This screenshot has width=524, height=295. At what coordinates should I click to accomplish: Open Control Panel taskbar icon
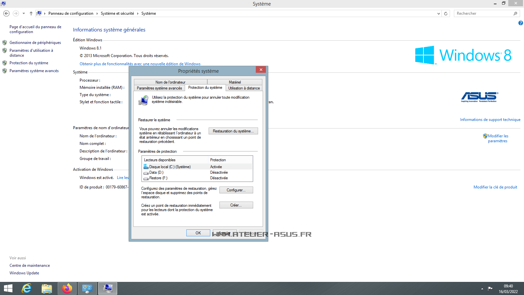tap(87, 288)
